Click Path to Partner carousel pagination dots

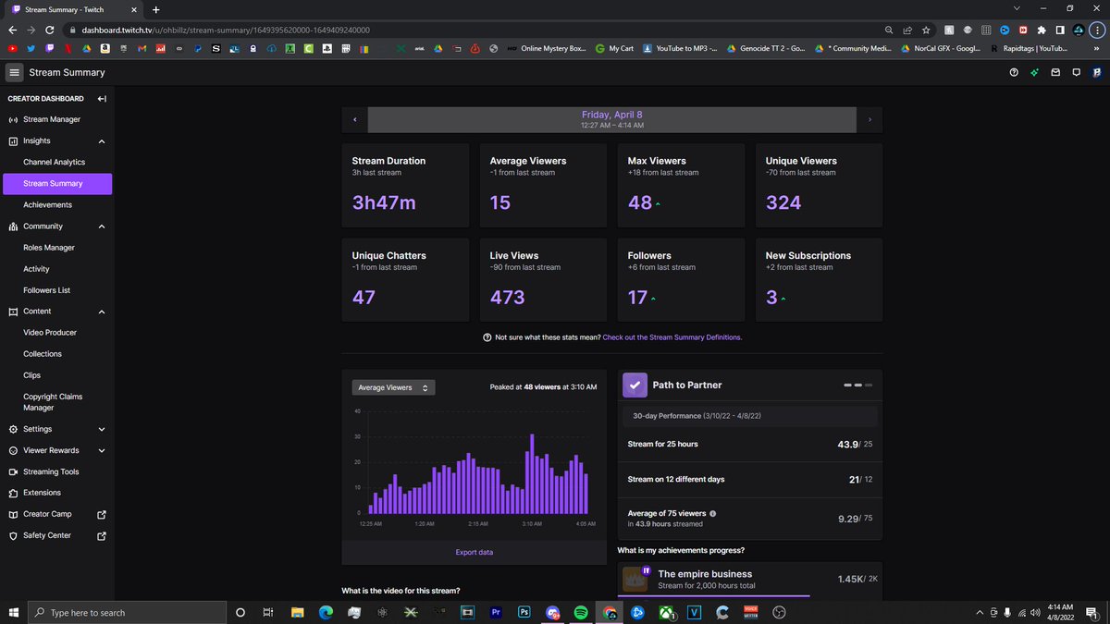pyautogui.click(x=857, y=385)
